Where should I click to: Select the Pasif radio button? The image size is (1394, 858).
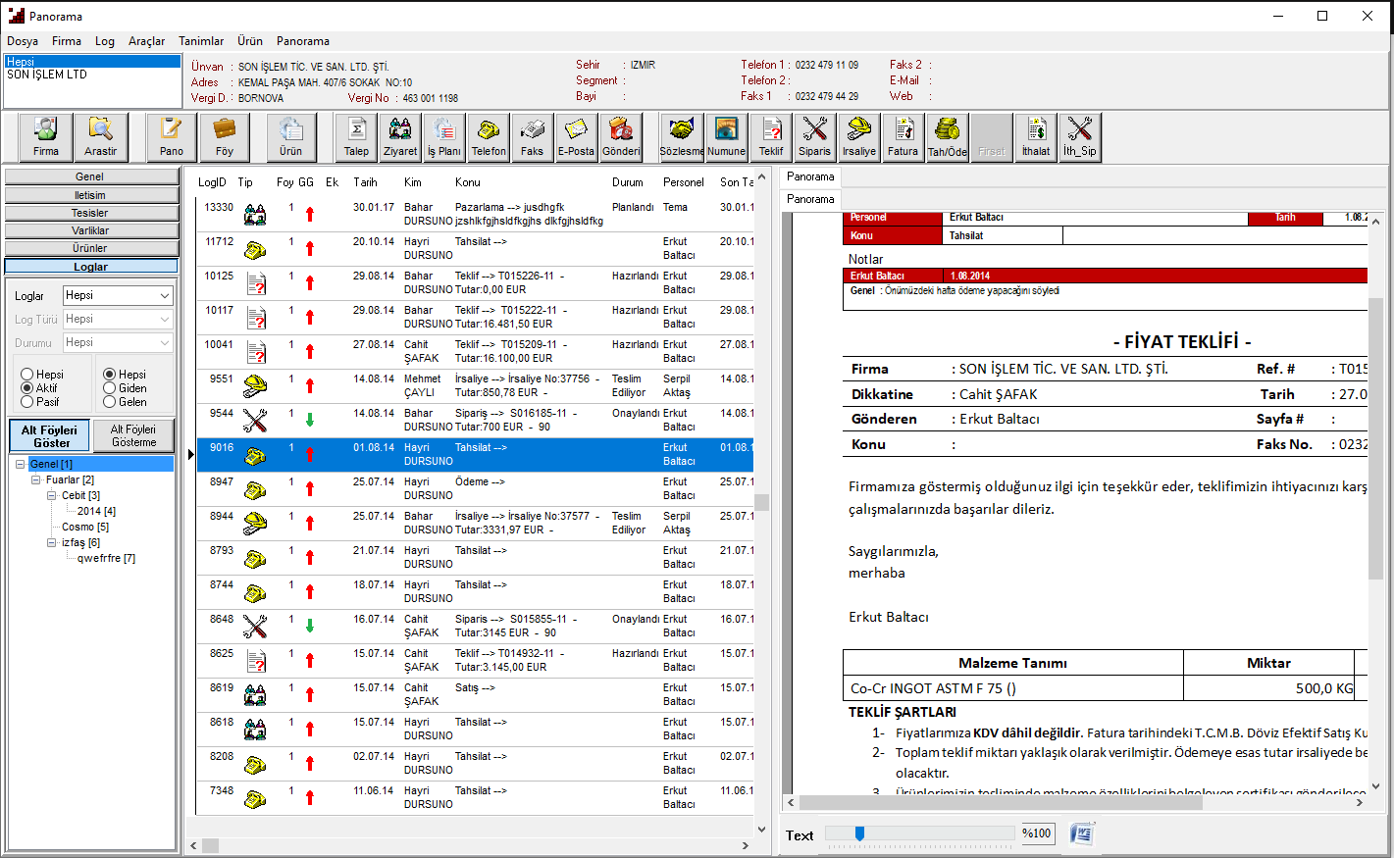27,402
